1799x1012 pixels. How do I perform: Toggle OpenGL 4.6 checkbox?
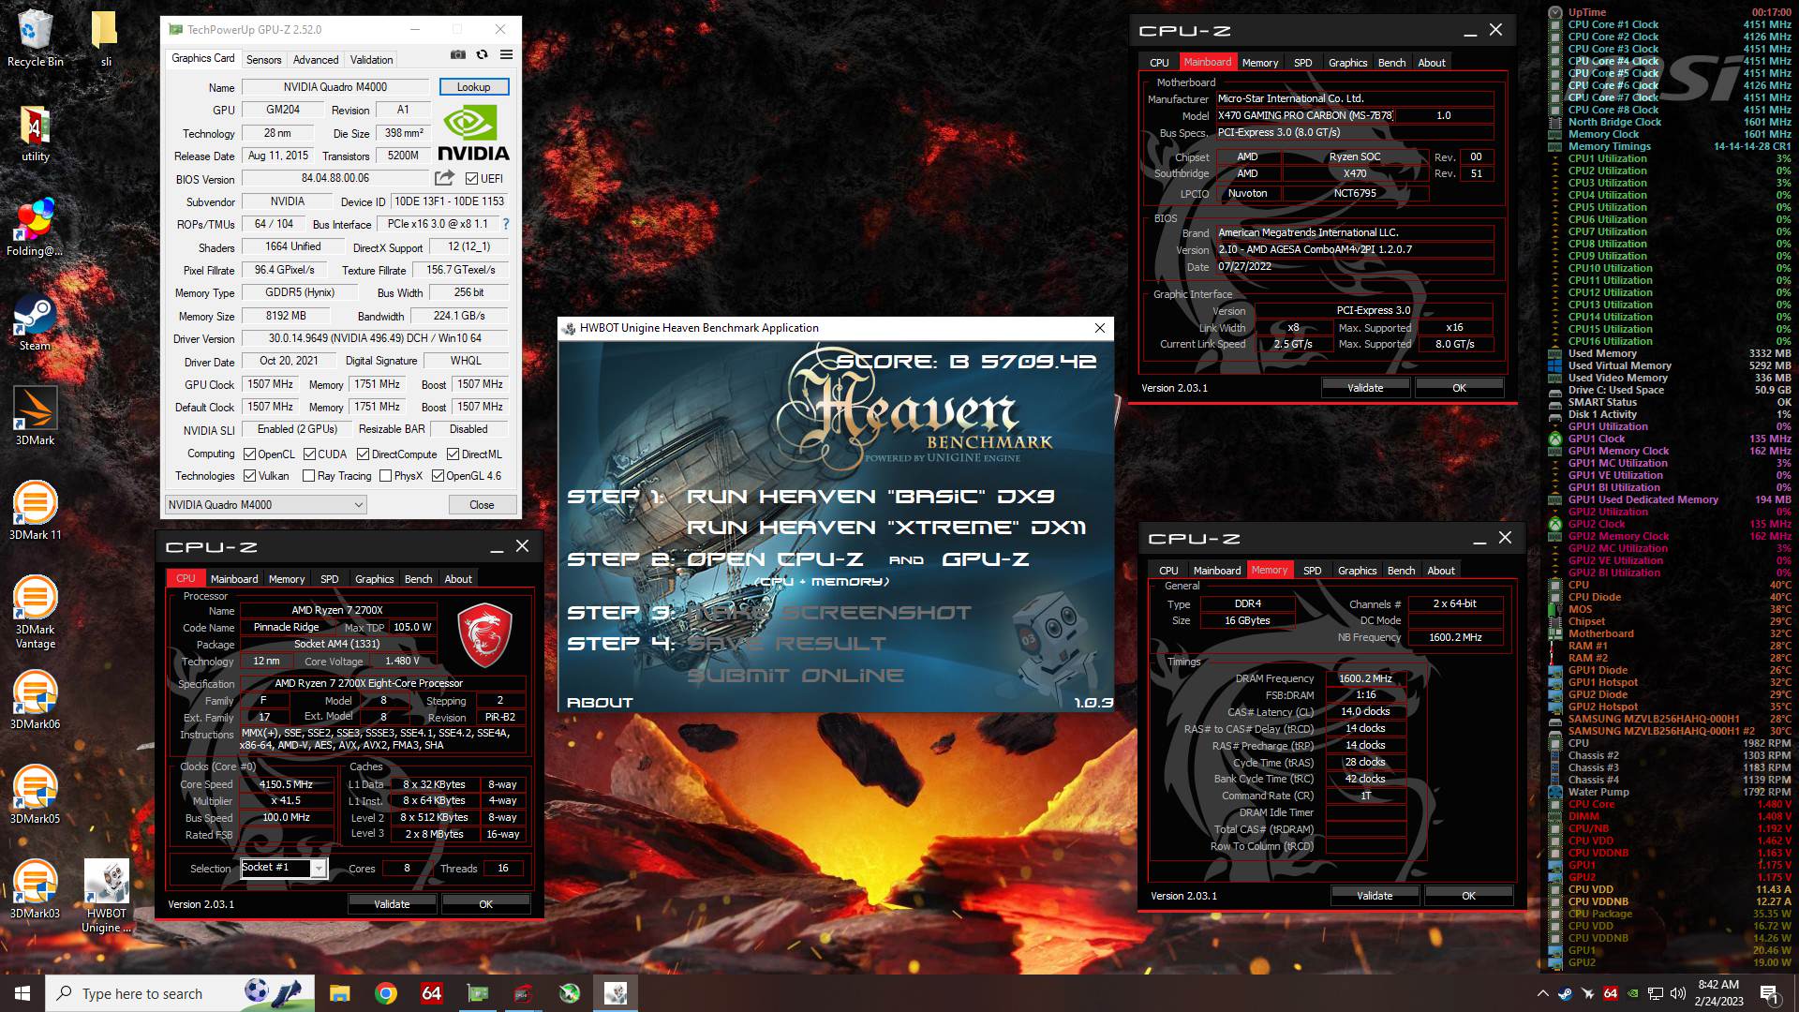pyautogui.click(x=438, y=475)
